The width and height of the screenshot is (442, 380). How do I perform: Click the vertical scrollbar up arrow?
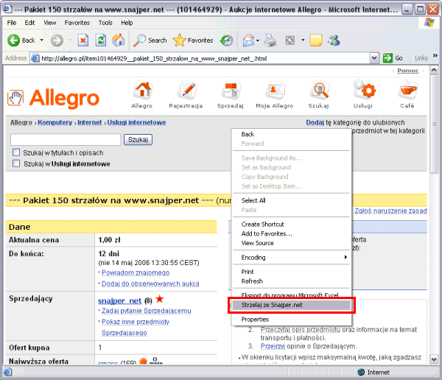point(434,70)
